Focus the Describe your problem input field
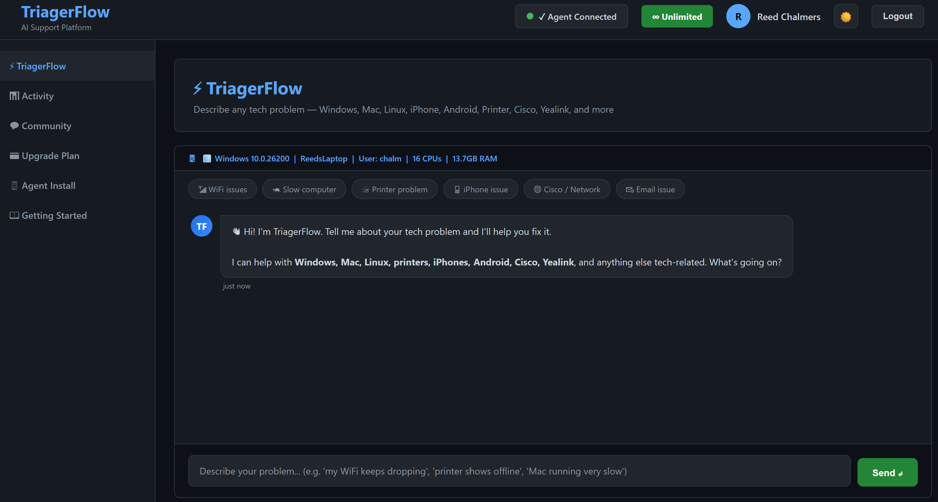This screenshot has width=938, height=502. coord(519,471)
